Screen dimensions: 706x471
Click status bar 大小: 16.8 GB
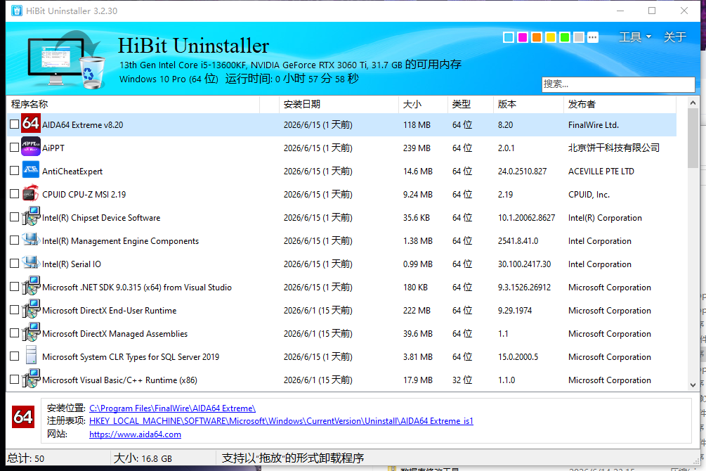click(x=143, y=459)
